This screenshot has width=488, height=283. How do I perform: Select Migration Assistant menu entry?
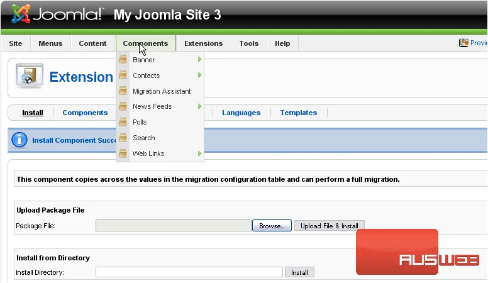click(x=160, y=91)
